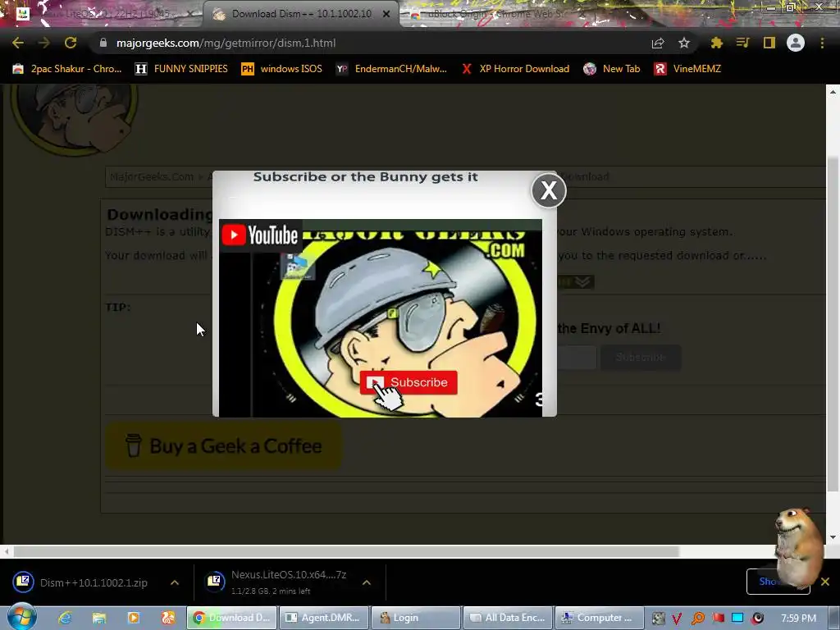This screenshot has width=840, height=630.
Task: Open the Chrome three-dot menu
Action: point(822,43)
